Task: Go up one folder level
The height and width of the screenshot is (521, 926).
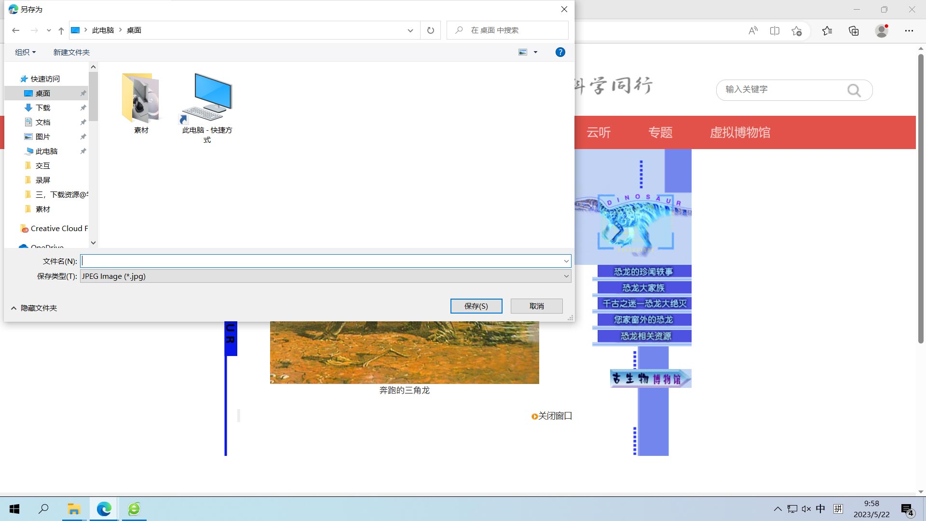Action: [61, 30]
